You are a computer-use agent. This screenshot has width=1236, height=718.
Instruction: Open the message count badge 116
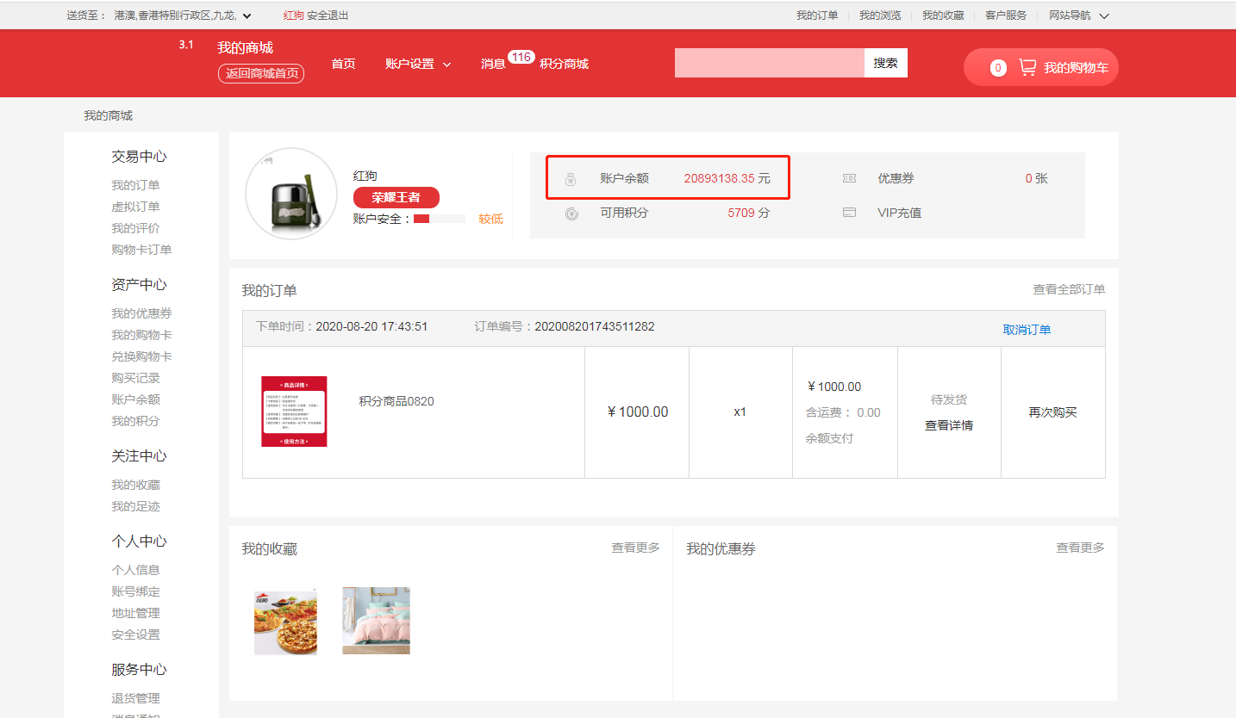click(521, 57)
